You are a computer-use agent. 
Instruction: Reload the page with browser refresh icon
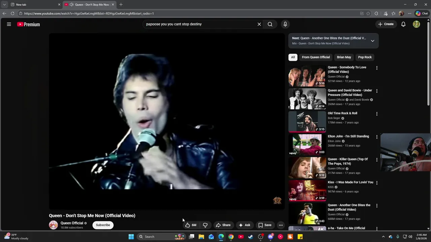[x=12, y=13]
